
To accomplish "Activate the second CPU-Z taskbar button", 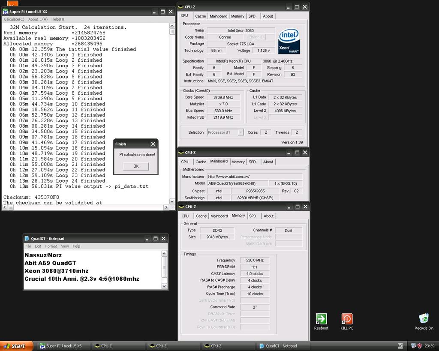I will click(x=174, y=346).
